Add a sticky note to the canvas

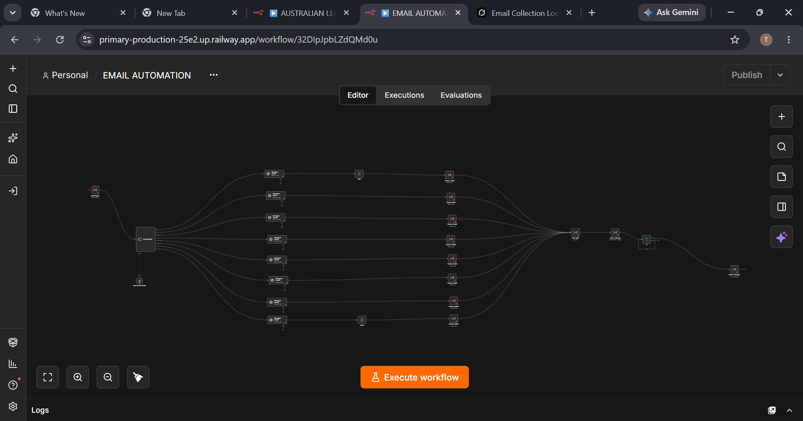(x=781, y=177)
